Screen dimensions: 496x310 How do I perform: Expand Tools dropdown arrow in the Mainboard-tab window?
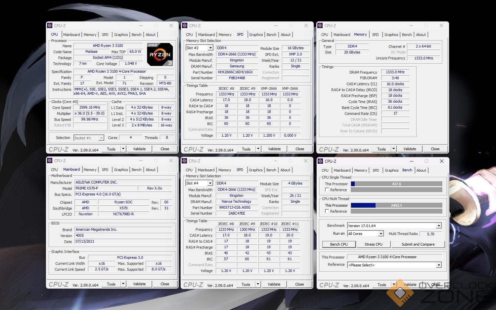click(x=123, y=284)
